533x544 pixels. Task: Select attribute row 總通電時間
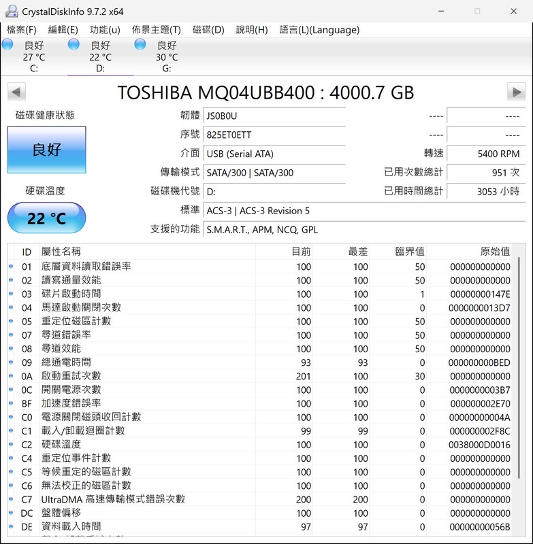click(259, 362)
